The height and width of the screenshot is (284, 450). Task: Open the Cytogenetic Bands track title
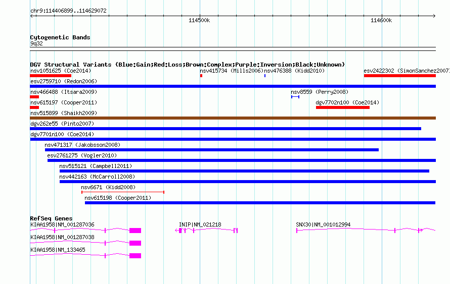60,37
